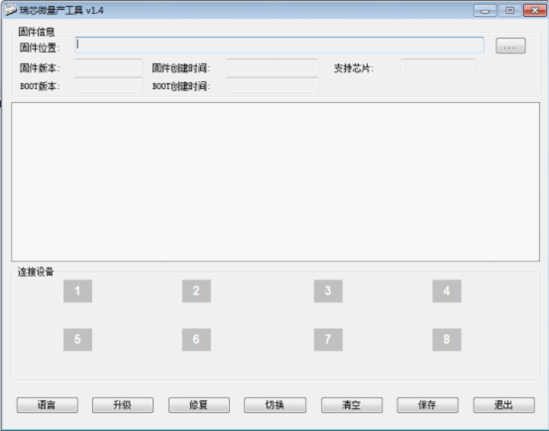Viewport: 549px width, 431px height.
Task: Click the 切换 (Switch) button
Action: coord(274,405)
